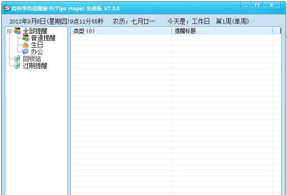Collapse the 全部提醒 tree node
Viewport: 287px width, 195px height.
coord(9,31)
